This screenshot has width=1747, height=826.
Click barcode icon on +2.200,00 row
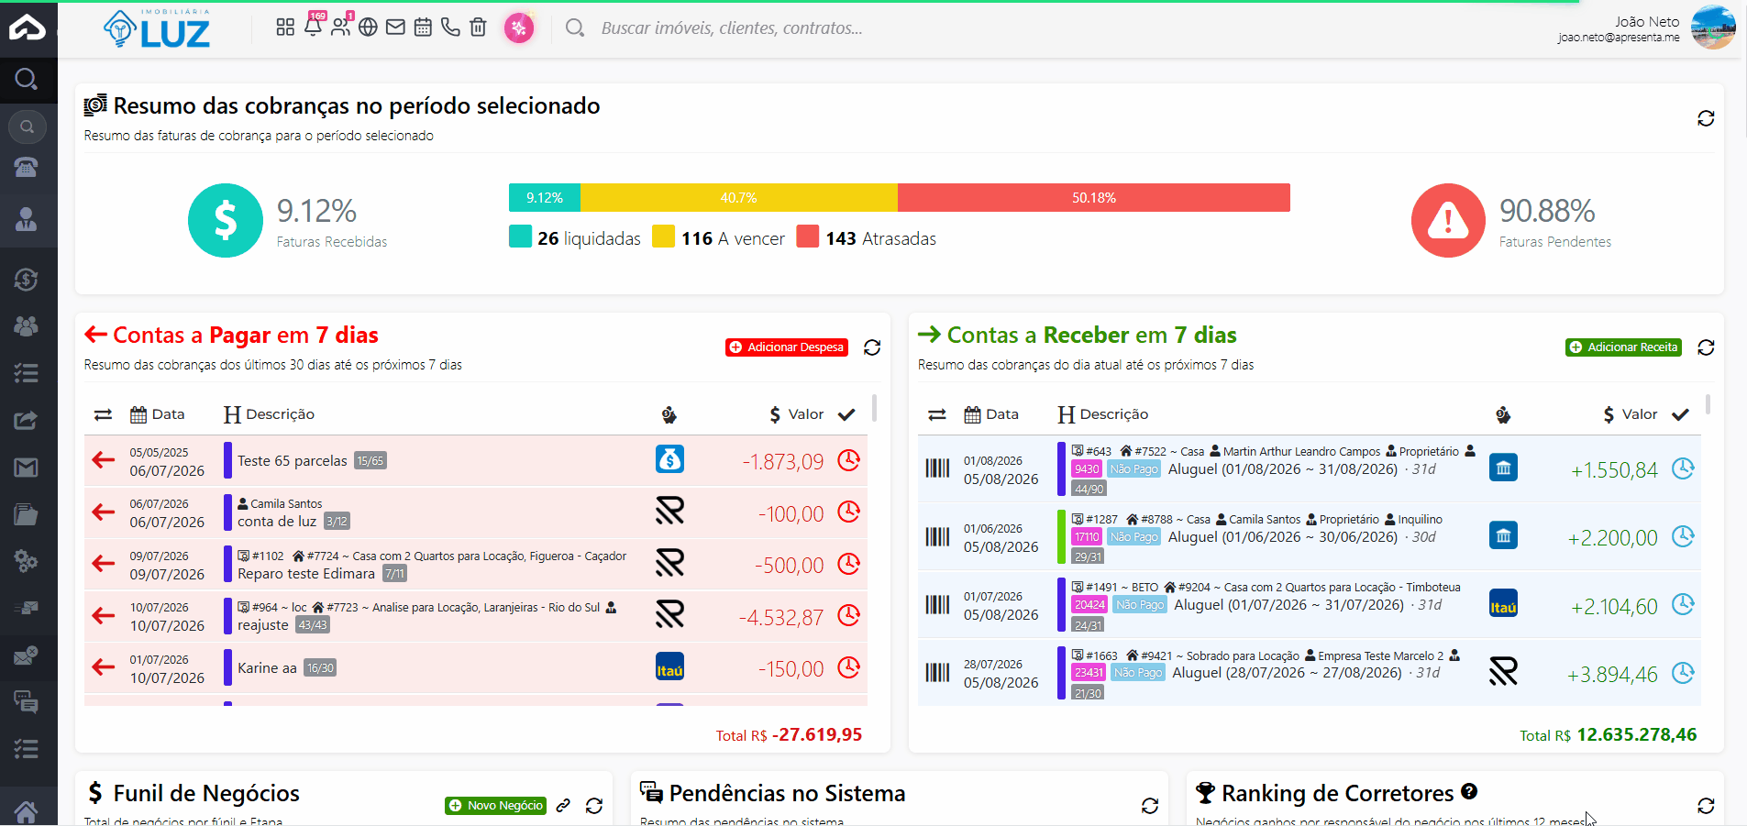[937, 536]
